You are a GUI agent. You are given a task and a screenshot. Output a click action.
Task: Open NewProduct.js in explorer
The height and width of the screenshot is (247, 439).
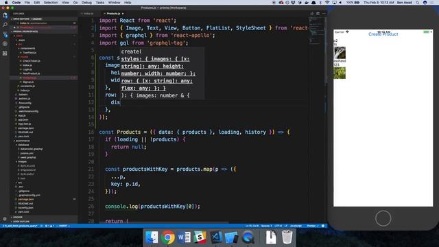coord(31,73)
